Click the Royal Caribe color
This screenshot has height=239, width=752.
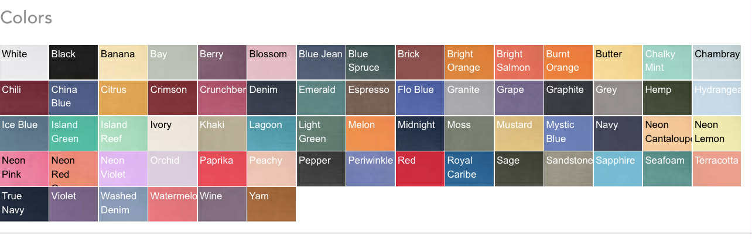click(469, 169)
